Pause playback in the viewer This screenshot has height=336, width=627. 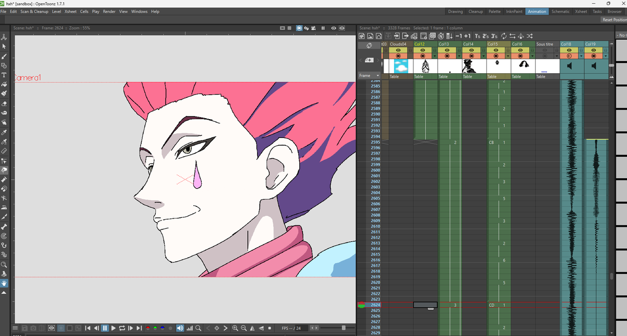coord(105,328)
